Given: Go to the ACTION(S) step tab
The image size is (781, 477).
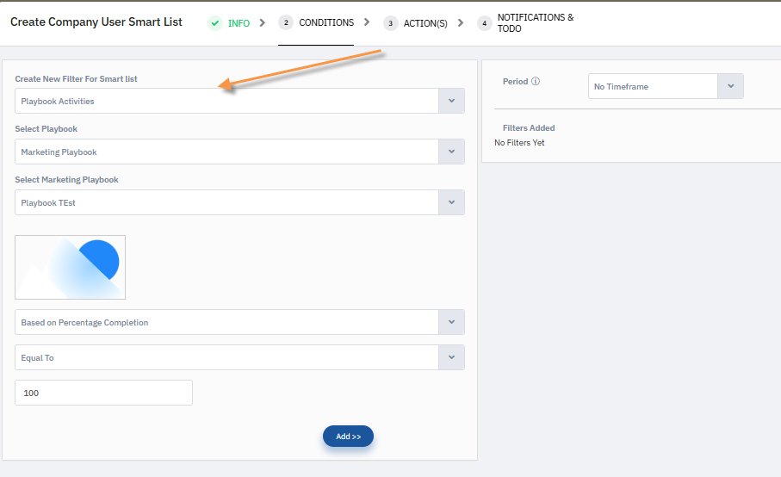Looking at the screenshot, I should pyautogui.click(x=425, y=23).
